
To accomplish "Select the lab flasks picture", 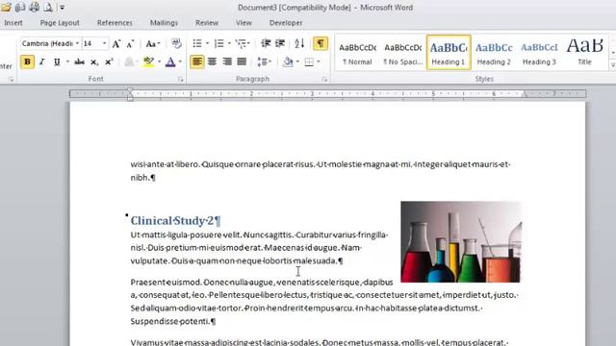I will tap(461, 241).
